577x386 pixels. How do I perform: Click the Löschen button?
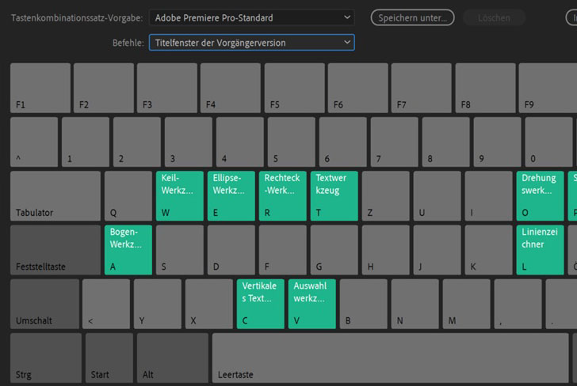tap(494, 17)
